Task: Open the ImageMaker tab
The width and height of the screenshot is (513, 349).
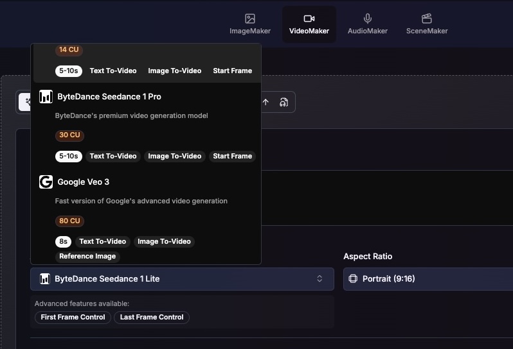Action: point(250,24)
